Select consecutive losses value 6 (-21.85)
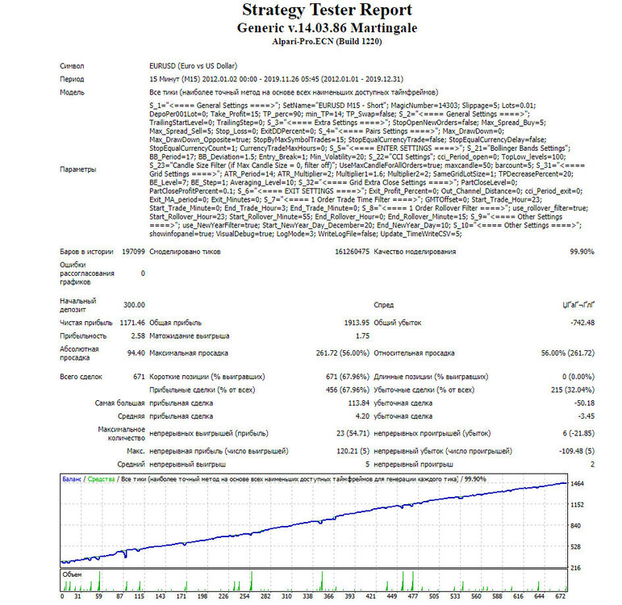Viewport: 622px width, 605px height. (578, 433)
